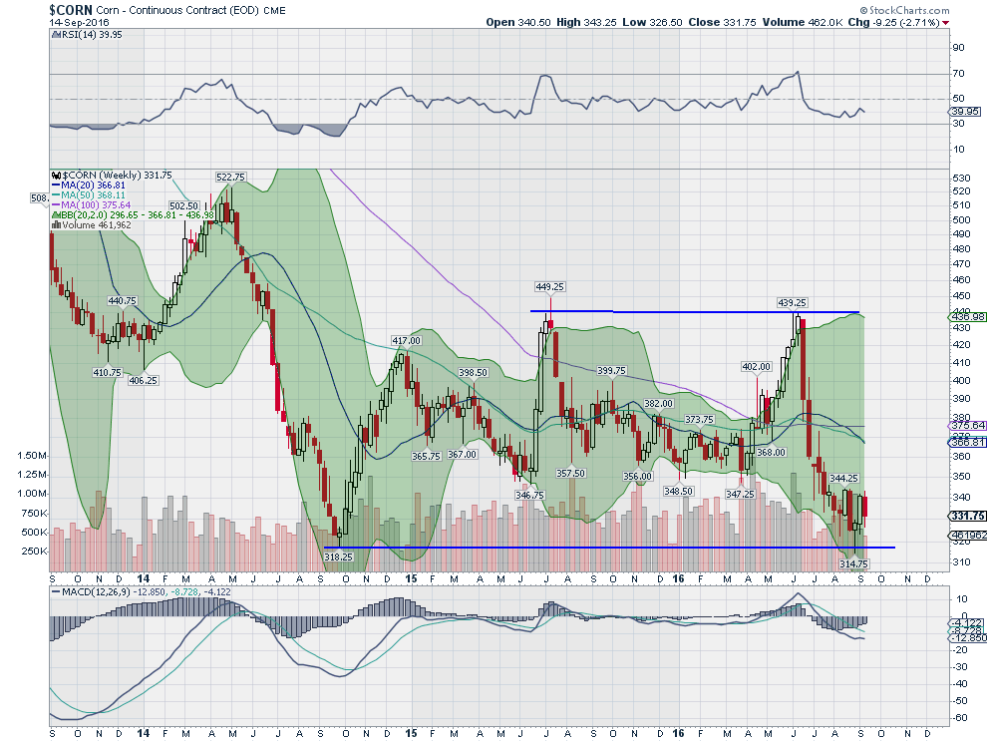
Task: Click the MA(20) blue legend line
Action: (x=56, y=185)
